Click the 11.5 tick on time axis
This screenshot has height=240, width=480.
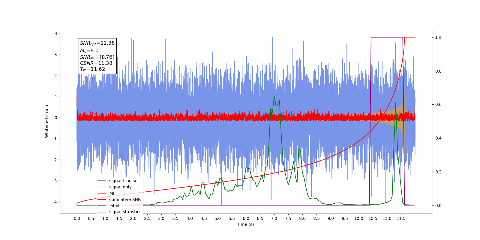point(401,218)
